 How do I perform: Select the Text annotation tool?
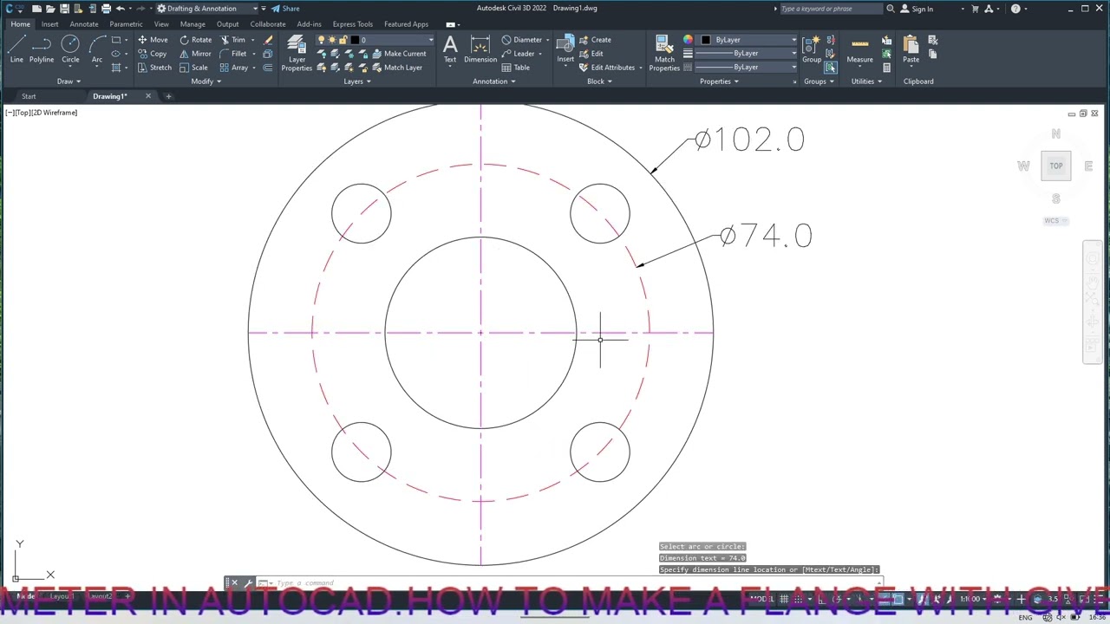tap(450, 49)
